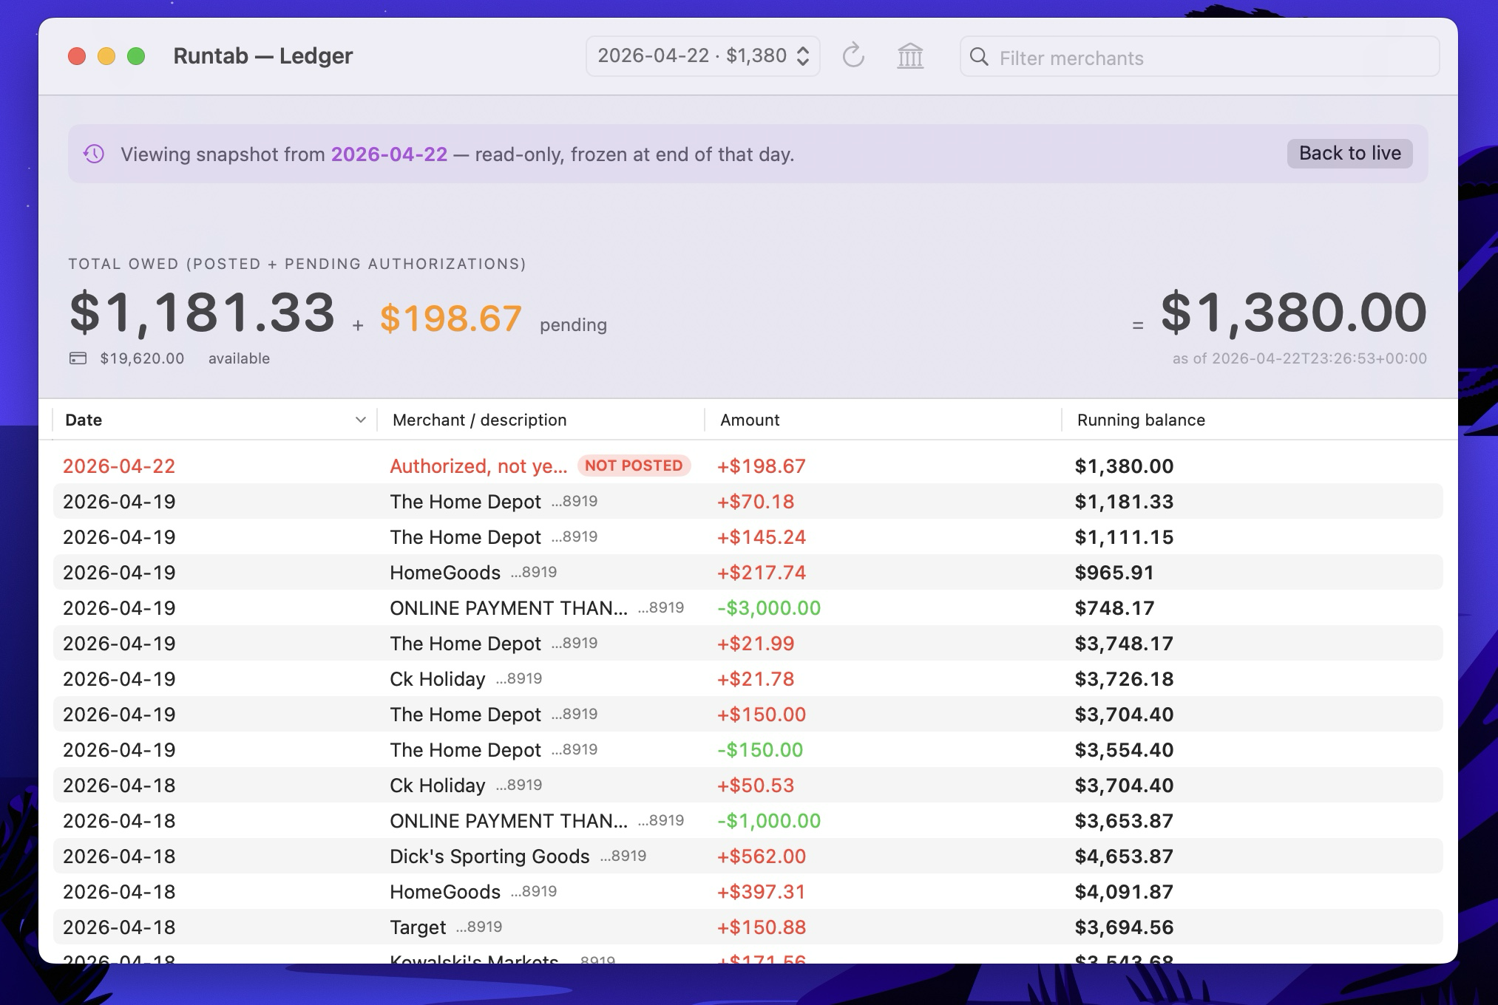The width and height of the screenshot is (1498, 1005).
Task: Toggle Date column sort chevron
Action: tap(361, 420)
